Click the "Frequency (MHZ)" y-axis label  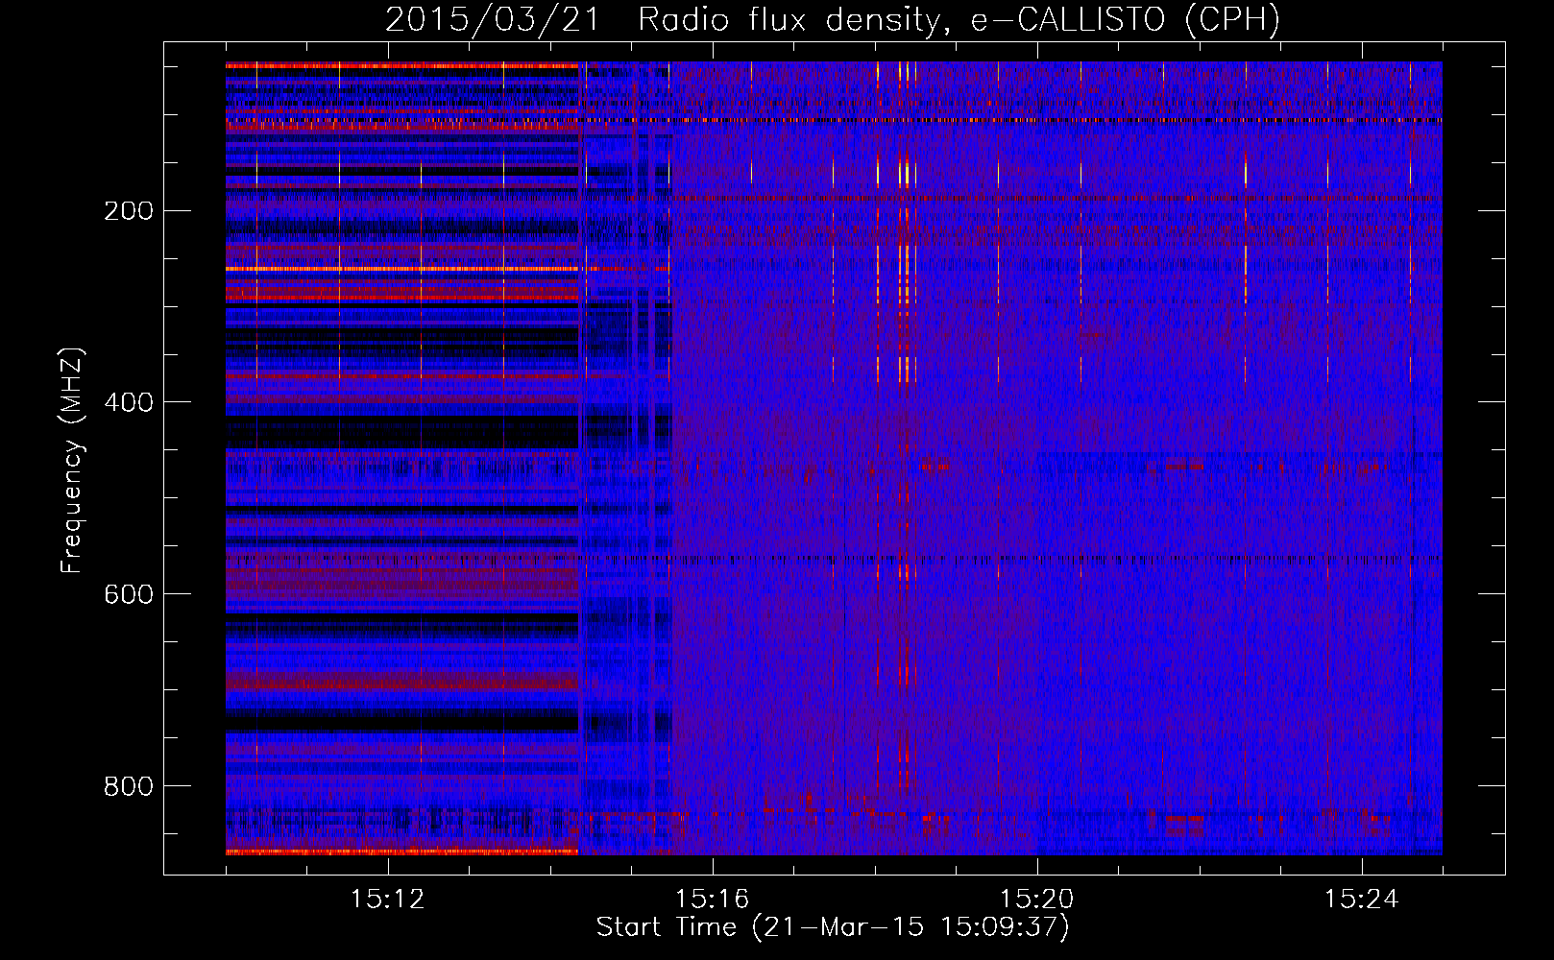pos(72,461)
